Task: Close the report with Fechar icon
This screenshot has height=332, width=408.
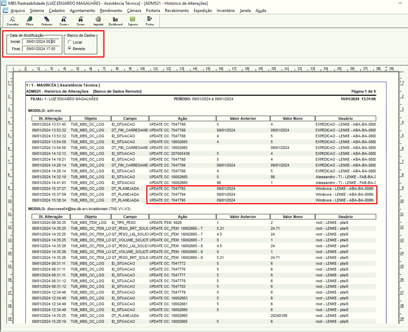Action: pos(150,19)
